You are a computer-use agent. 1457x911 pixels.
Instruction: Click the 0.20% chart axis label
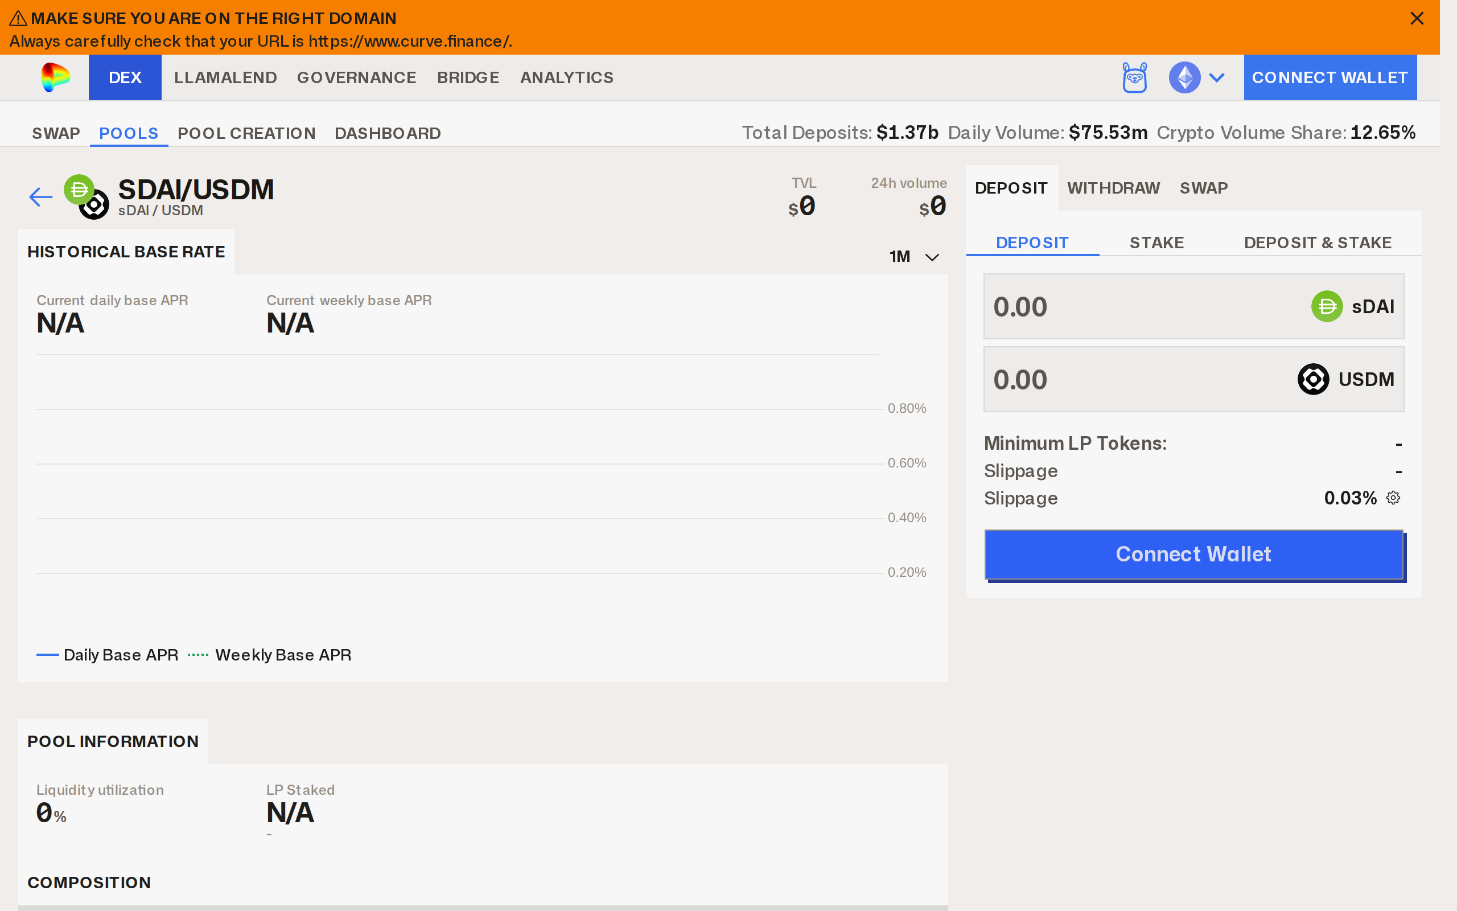coord(907,572)
